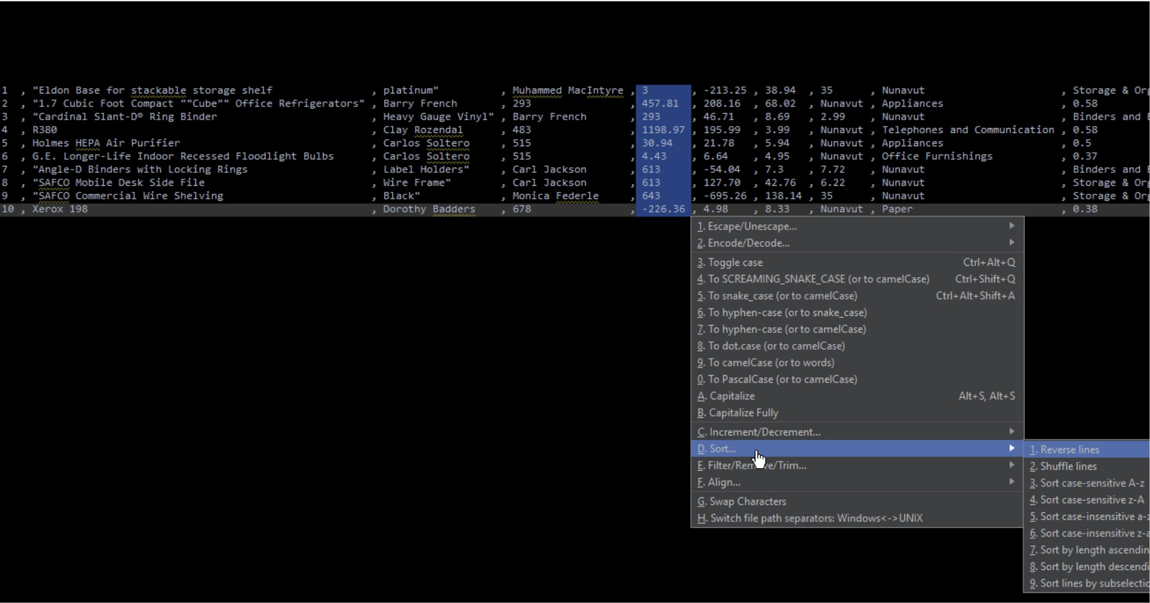Expand the Align submenu
This screenshot has height=603, width=1150.
tap(857, 482)
